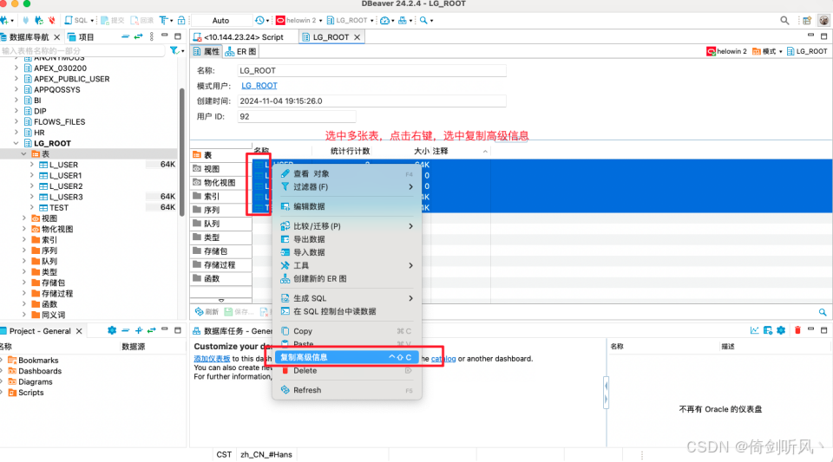Open the SQL editor toolbar button

click(76, 20)
